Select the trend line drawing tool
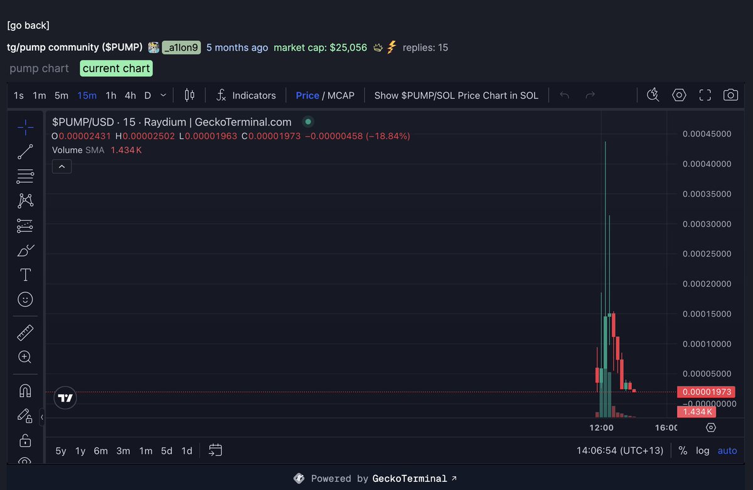This screenshot has width=753, height=490. [25, 151]
